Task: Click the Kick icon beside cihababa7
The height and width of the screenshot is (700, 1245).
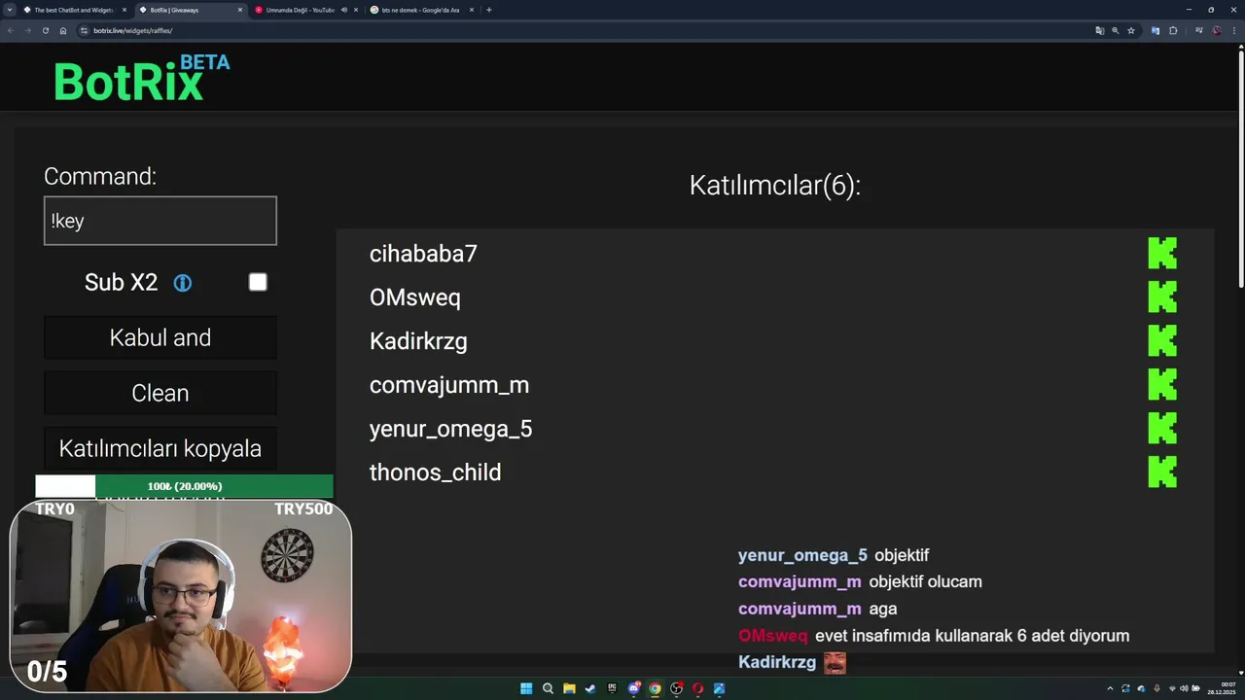Action: (x=1162, y=254)
